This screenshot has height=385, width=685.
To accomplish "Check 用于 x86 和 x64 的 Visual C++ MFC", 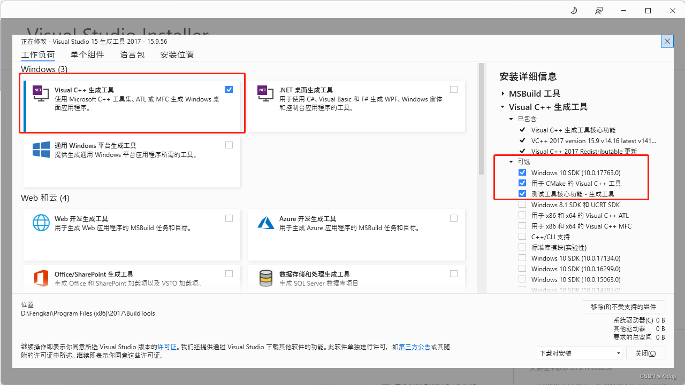I will click(x=522, y=226).
